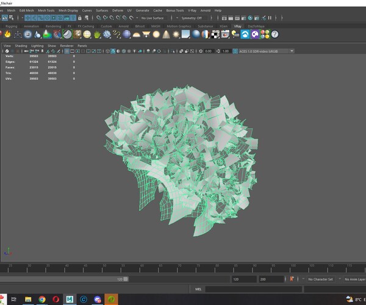Open the Edit Mesh menu
This screenshot has height=305, width=366.
[x=27, y=10]
